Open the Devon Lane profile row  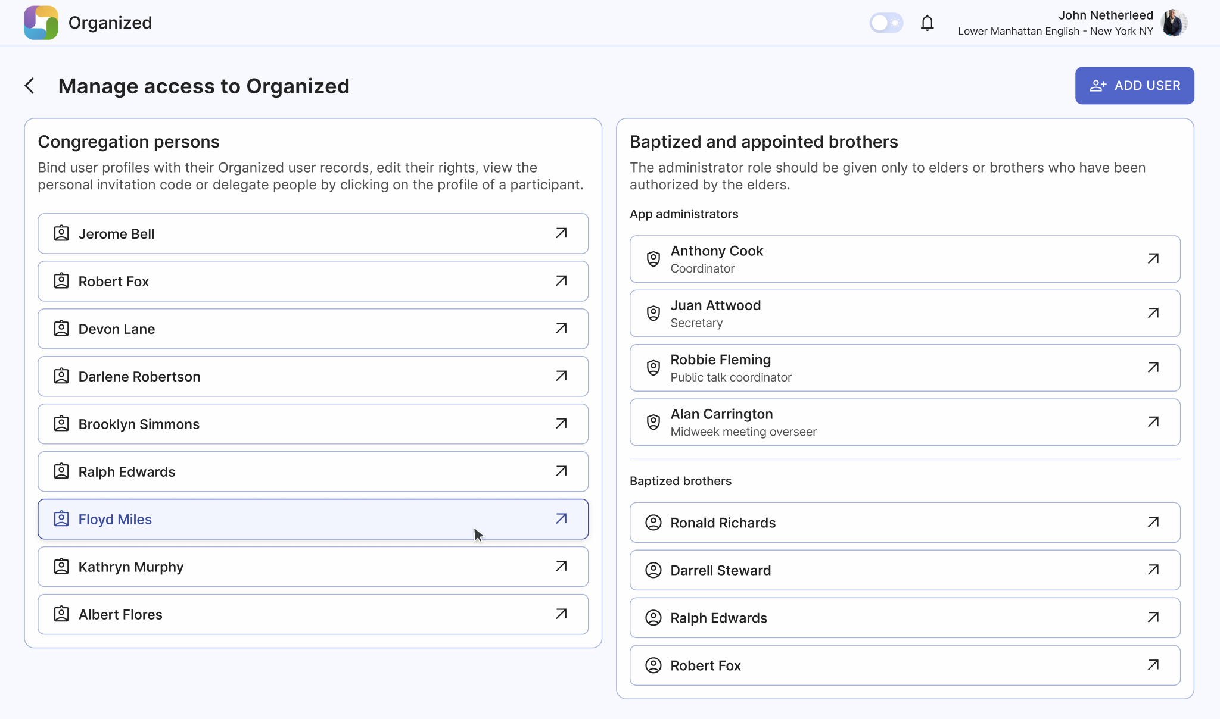click(313, 329)
